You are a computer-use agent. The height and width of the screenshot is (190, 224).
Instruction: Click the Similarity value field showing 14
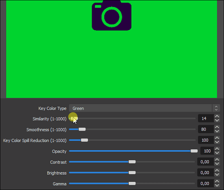[x=206, y=118]
